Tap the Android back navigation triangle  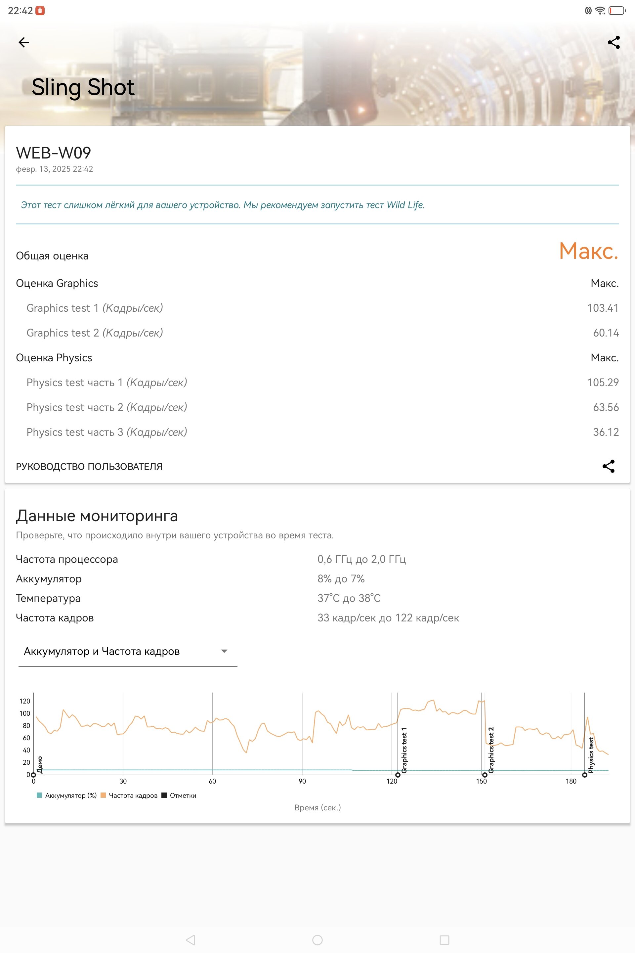pyautogui.click(x=190, y=940)
